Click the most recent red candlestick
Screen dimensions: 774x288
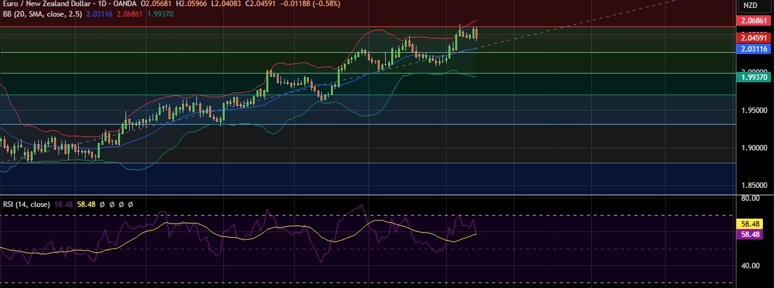point(476,34)
